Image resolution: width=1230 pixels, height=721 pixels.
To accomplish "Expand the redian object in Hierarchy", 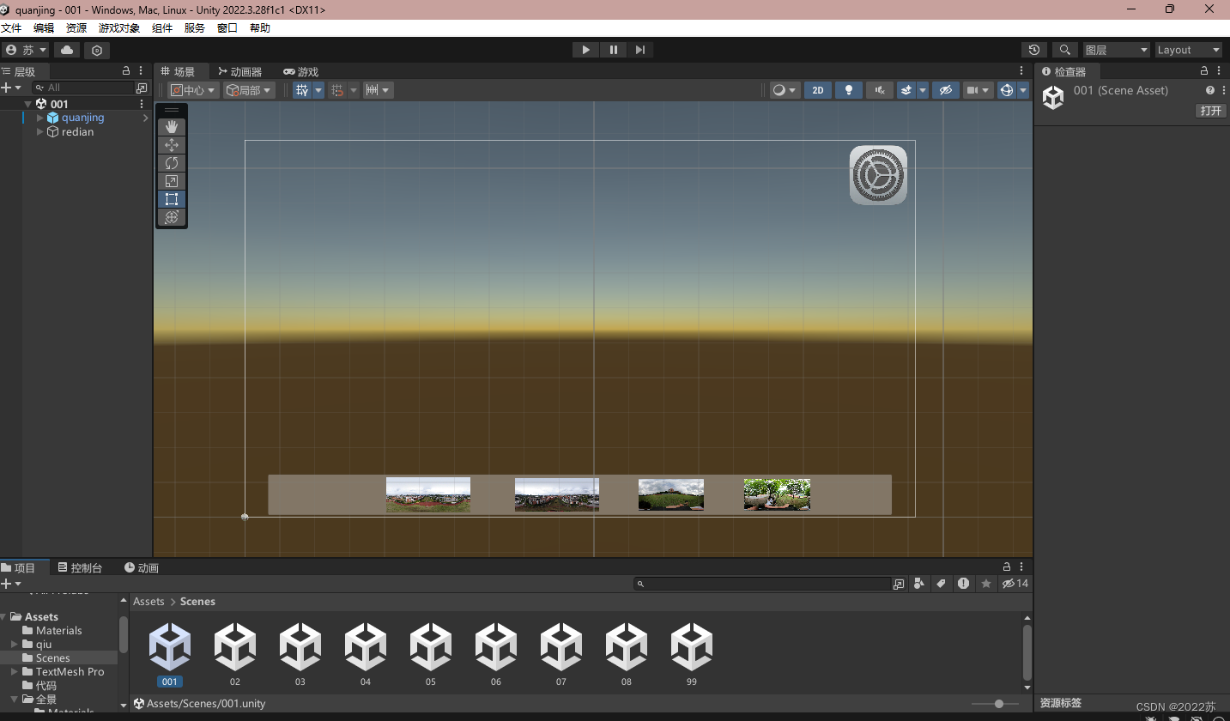I will click(x=39, y=132).
